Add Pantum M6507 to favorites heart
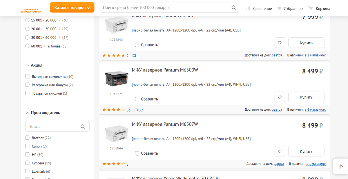 (x=280, y=43)
